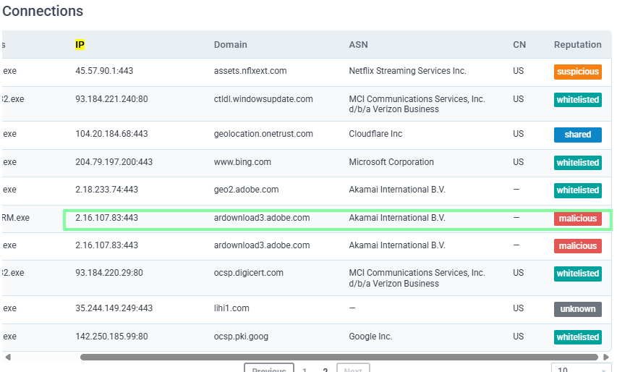Click whitelisted badge in www.bing.com row
The height and width of the screenshot is (372, 617).
(577, 163)
